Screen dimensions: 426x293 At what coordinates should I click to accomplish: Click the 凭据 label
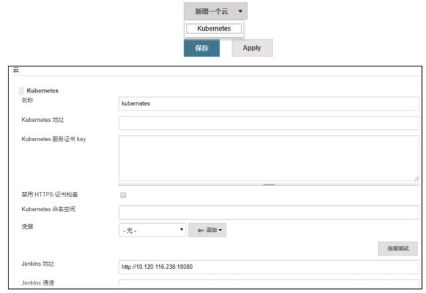27,226
